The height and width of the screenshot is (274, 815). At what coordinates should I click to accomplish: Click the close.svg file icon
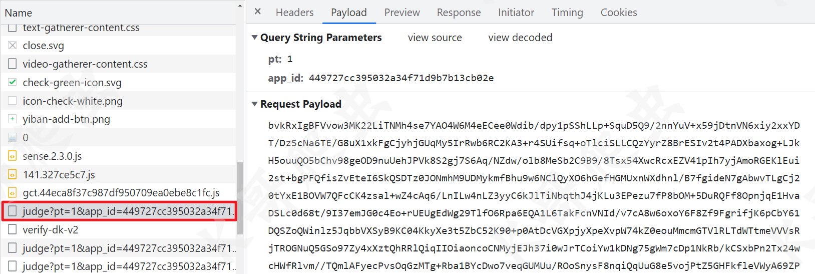click(13, 45)
